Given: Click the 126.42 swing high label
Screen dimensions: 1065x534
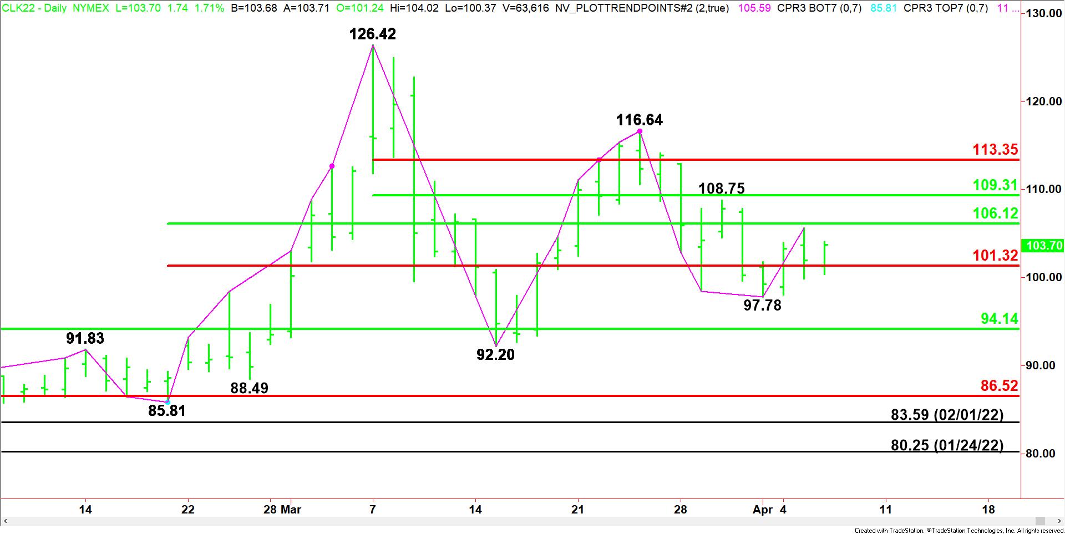Looking at the screenshot, I should click(373, 34).
